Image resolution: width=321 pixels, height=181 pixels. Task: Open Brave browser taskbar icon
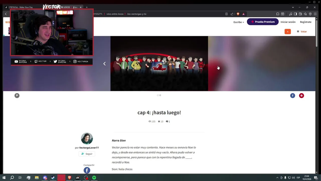click(x=69, y=178)
